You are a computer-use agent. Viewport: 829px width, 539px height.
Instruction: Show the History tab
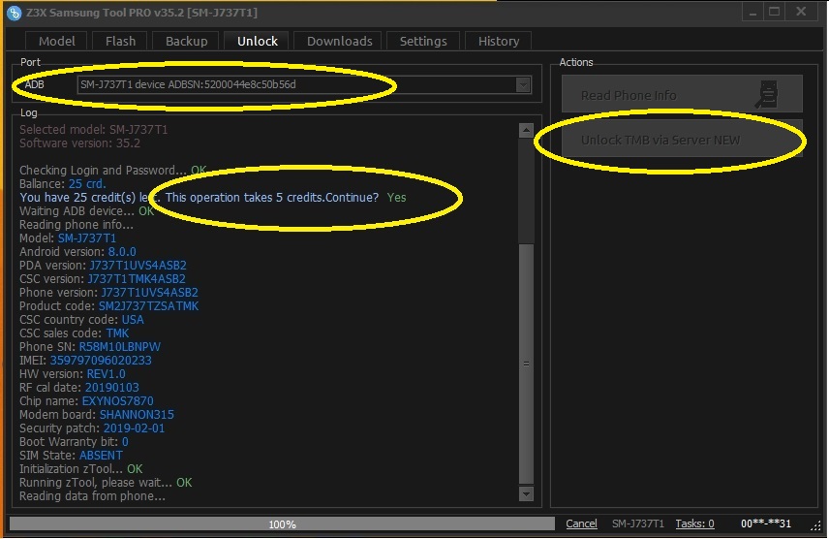(x=499, y=42)
